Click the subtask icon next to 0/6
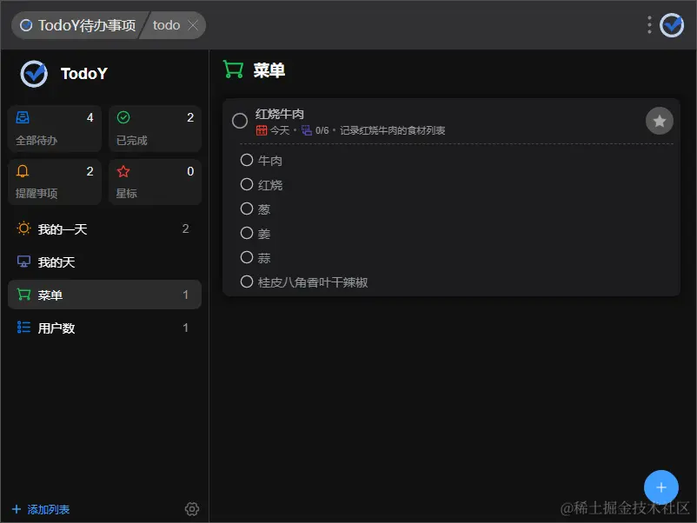 click(307, 130)
